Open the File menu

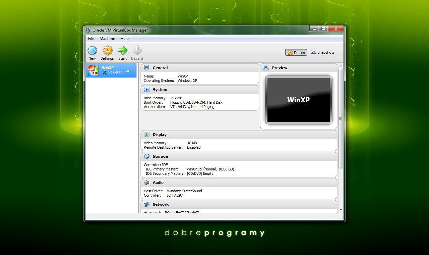(91, 39)
